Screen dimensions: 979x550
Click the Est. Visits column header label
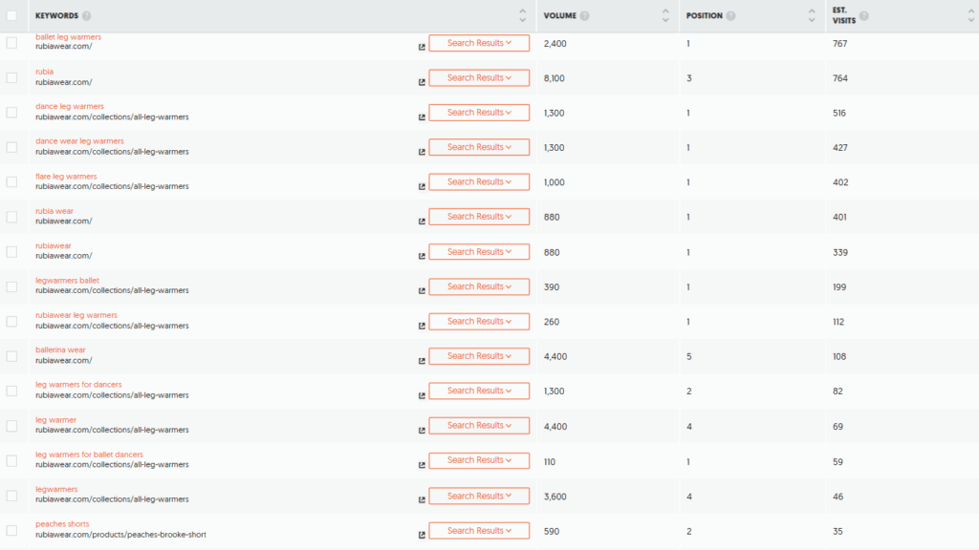pos(844,15)
